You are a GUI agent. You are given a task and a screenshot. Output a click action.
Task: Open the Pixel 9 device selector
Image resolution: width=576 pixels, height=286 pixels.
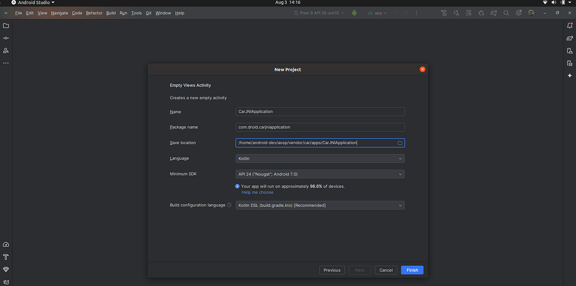pyautogui.click(x=319, y=13)
